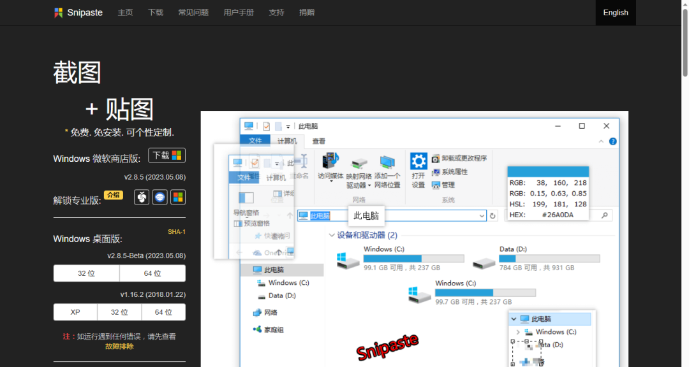Open the 捐赠 nav item
The image size is (689, 367).
pyautogui.click(x=307, y=13)
